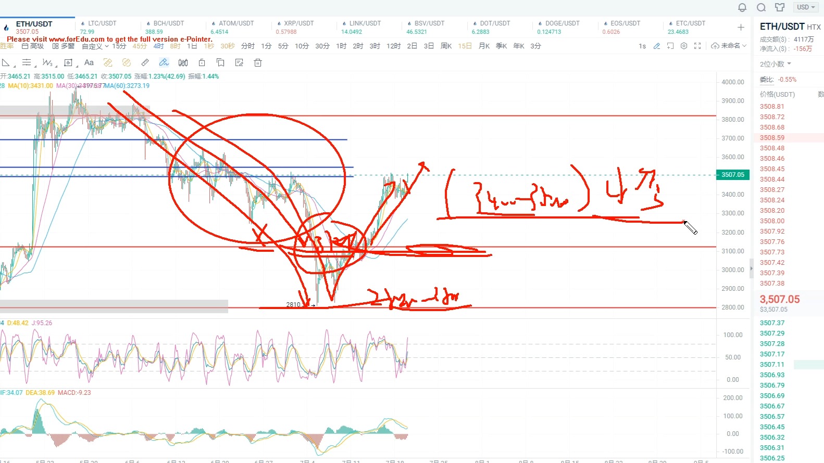The image size is (824, 463).
Task: Click the MA(10):3431.00 indicator label
Action: coord(30,86)
